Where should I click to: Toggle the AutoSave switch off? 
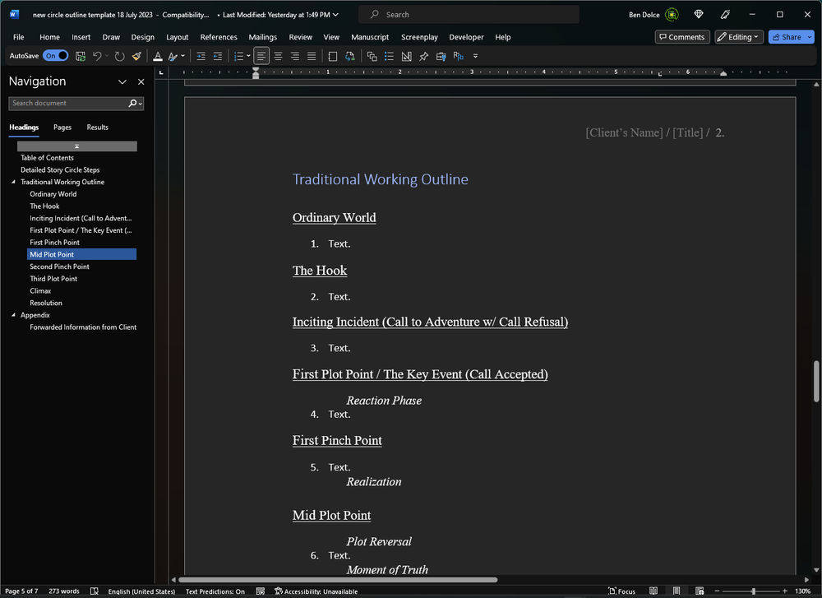tap(56, 56)
